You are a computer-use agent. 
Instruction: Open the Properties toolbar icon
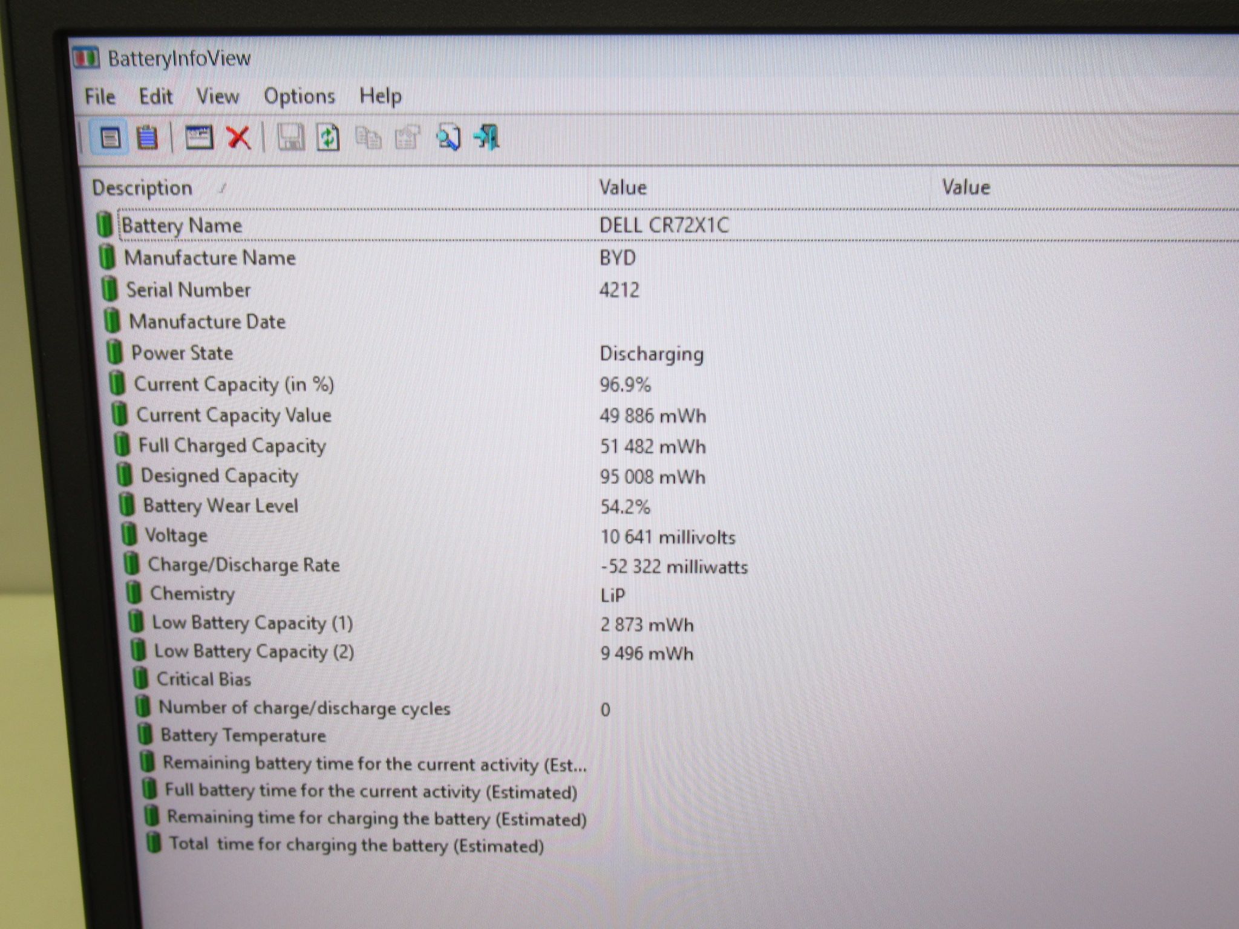click(408, 138)
